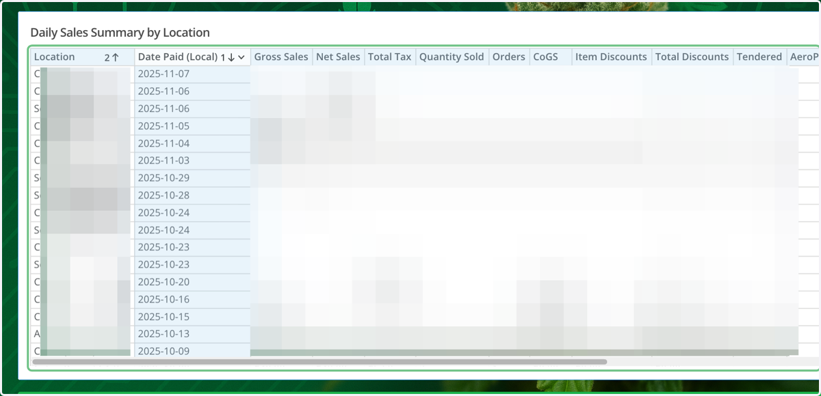Select the 2025-10-13 date cell
The image size is (821, 396).
(192, 334)
